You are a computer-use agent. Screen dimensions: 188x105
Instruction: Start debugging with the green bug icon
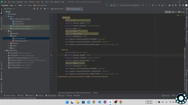click(x=153, y=5)
